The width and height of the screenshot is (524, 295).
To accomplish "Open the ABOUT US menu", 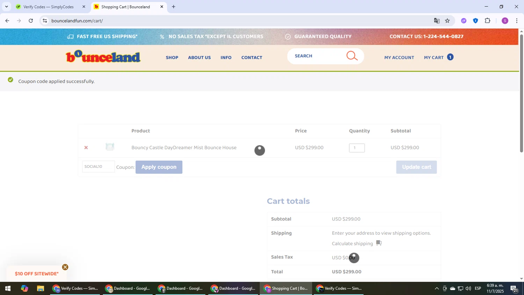I will coord(199,57).
